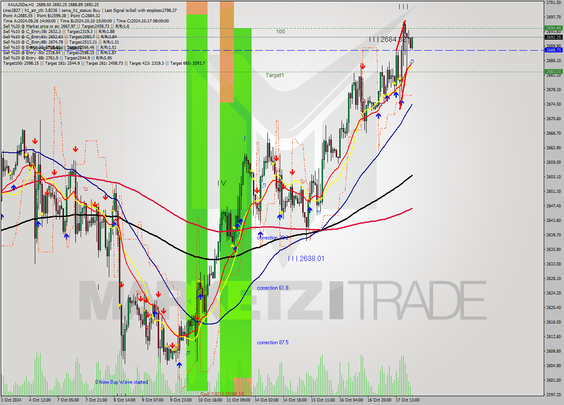564x405 pixels.
Task: Click the '7 Oct 05:00' time label
Action: click(69, 400)
